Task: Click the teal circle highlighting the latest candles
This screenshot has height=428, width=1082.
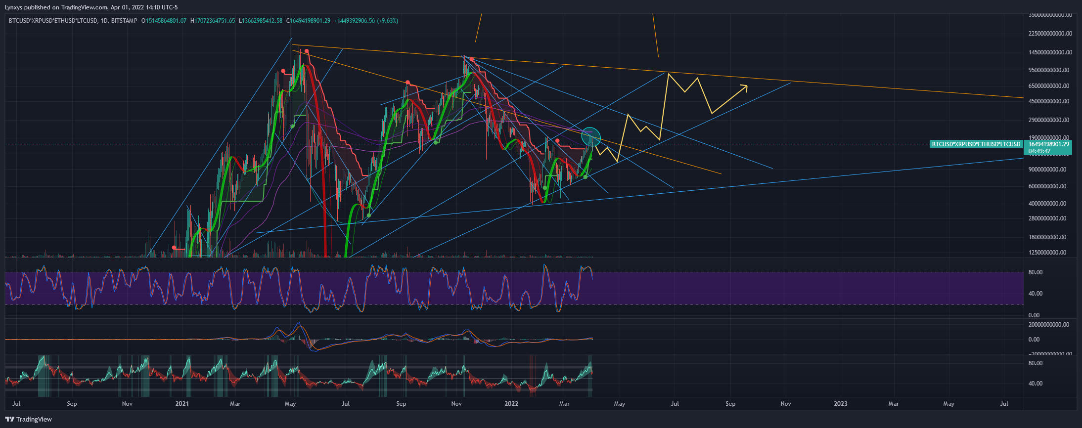Action: tap(591, 136)
